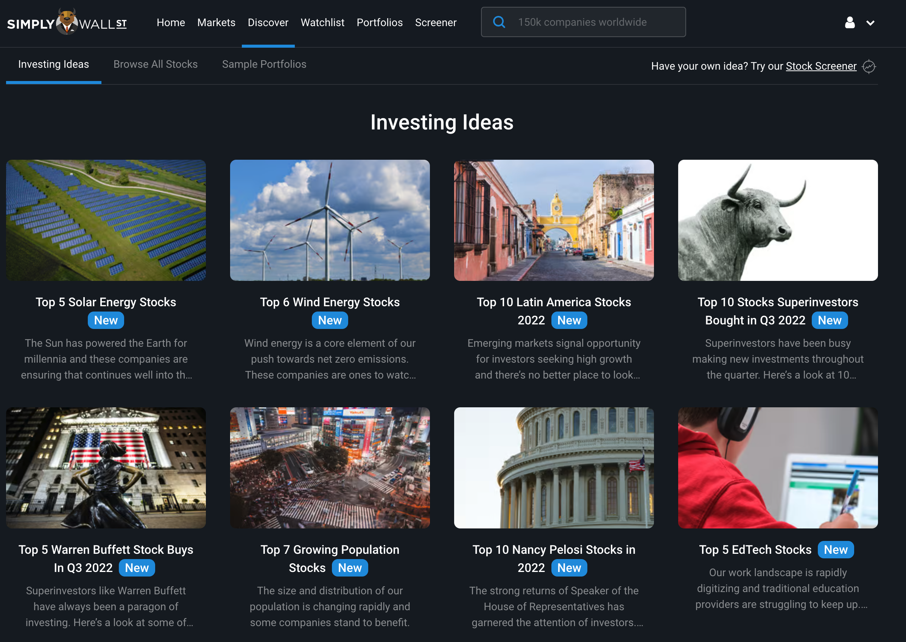Expand the account dropdown chevron
The height and width of the screenshot is (642, 906).
870,23
